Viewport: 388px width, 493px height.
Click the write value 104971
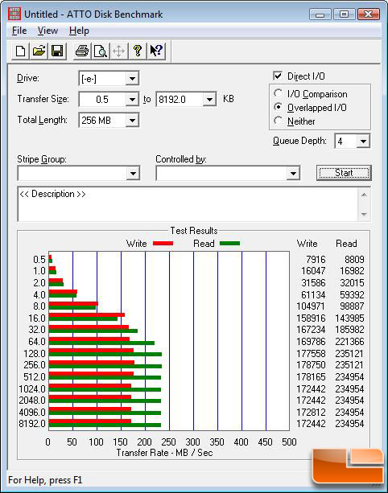(311, 306)
